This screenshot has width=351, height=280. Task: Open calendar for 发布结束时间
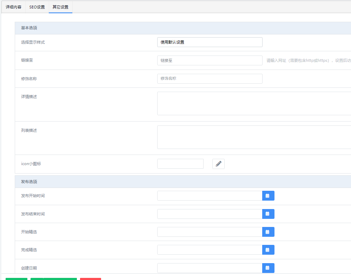point(268,214)
